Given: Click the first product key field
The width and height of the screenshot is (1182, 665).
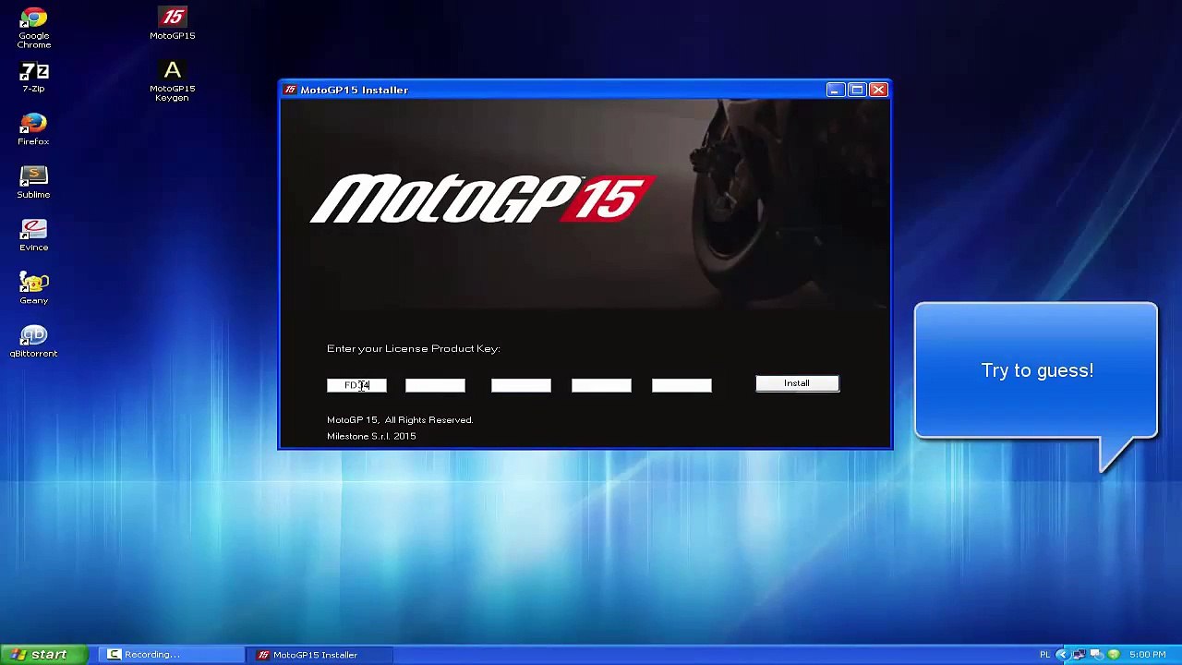Looking at the screenshot, I should pyautogui.click(x=356, y=385).
